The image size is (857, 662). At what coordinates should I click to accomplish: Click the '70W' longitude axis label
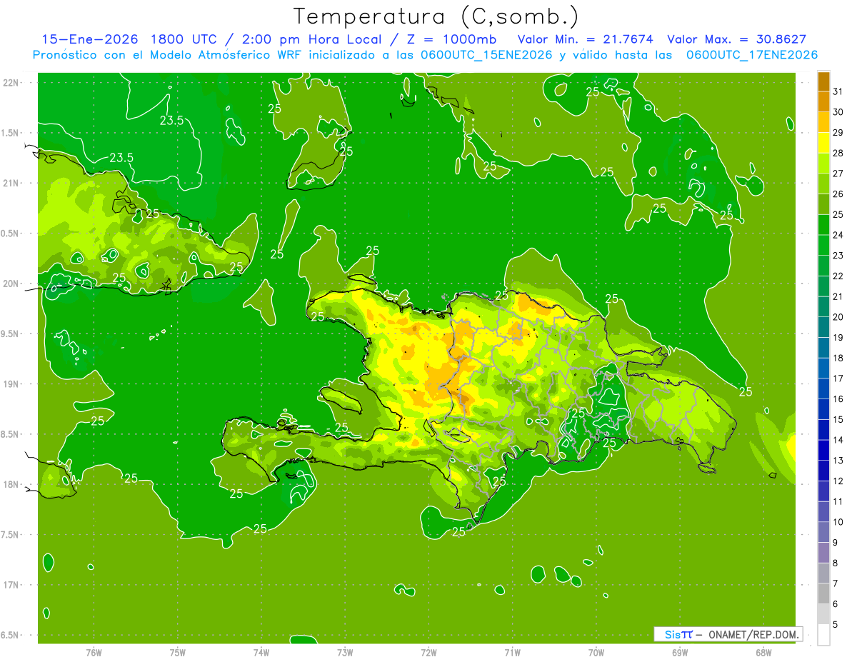(x=596, y=653)
